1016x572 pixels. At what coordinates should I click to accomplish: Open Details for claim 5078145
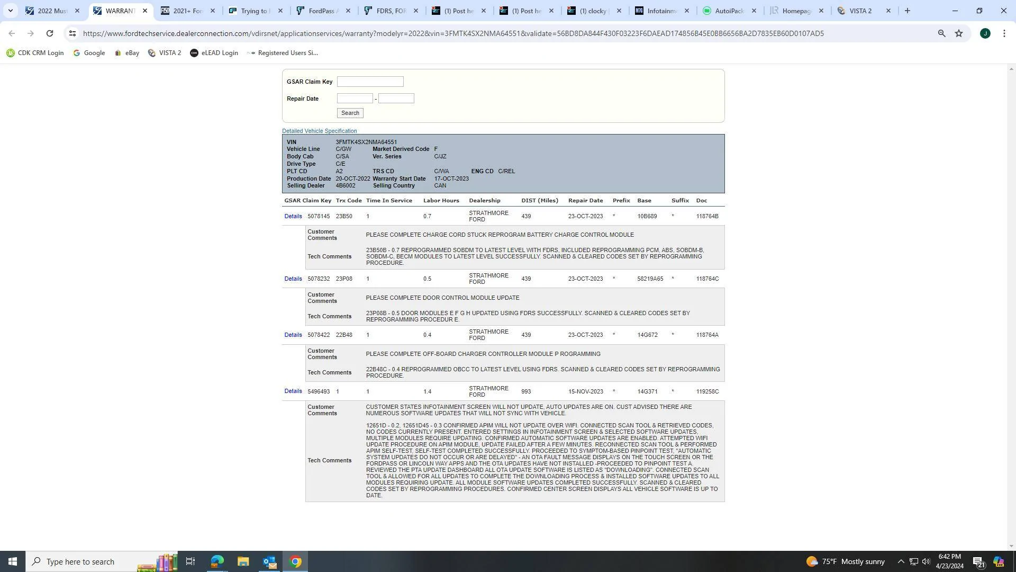click(293, 216)
